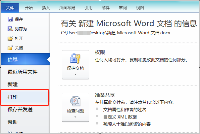Switch to the 插入 ribbon tab
Screen dimensions: 200x134
(x=46, y=8)
